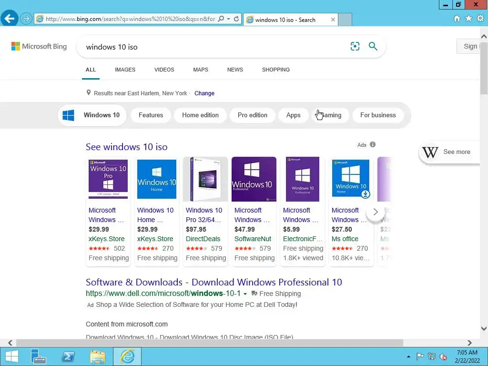Click the Change location link

point(204,93)
